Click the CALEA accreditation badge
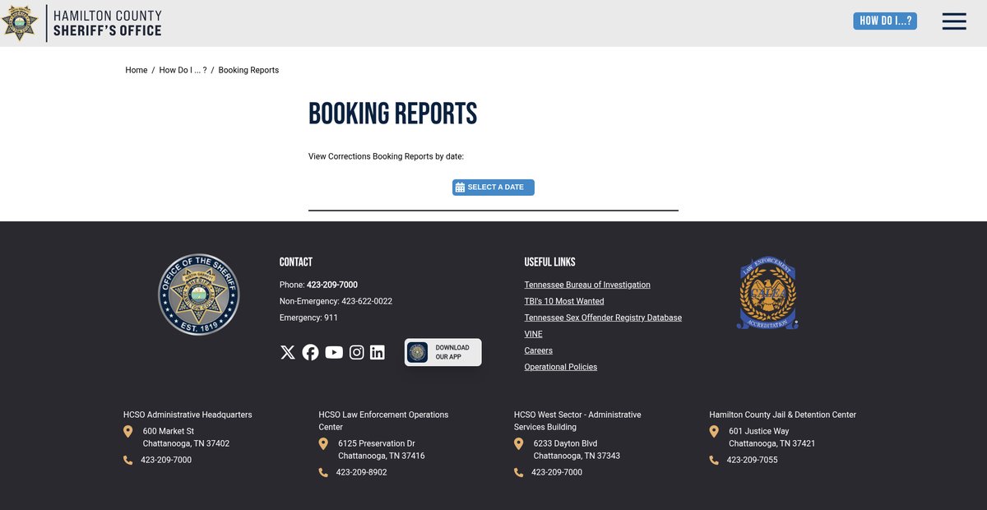Viewport: 987px width, 510px height. pyautogui.click(x=767, y=293)
